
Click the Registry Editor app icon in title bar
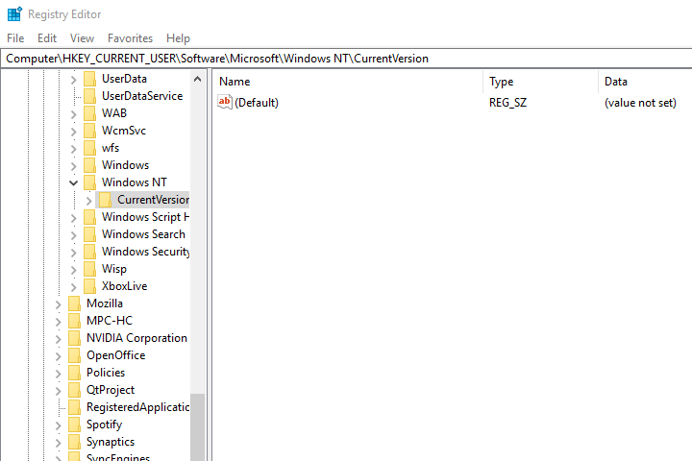(x=14, y=14)
